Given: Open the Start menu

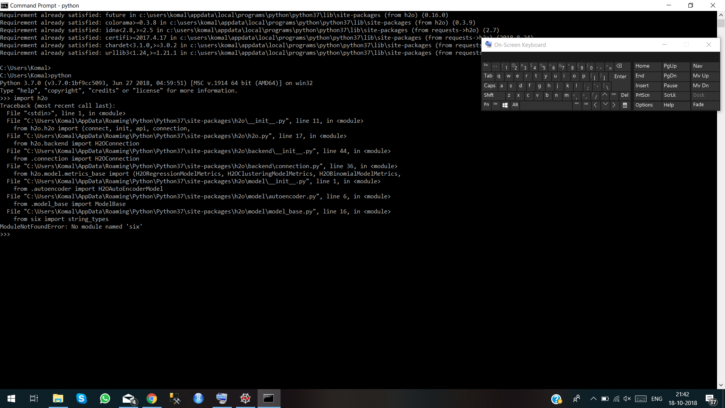Looking at the screenshot, I should click(11, 399).
